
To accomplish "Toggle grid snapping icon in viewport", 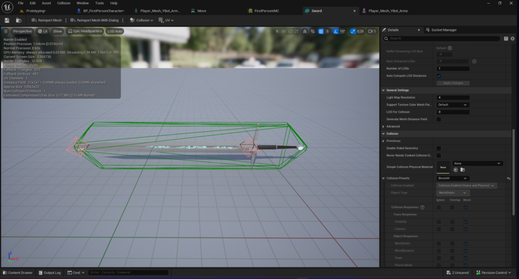I will [x=321, y=31].
